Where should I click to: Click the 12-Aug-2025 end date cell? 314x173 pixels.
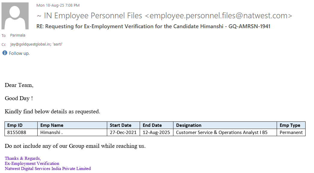point(156,133)
